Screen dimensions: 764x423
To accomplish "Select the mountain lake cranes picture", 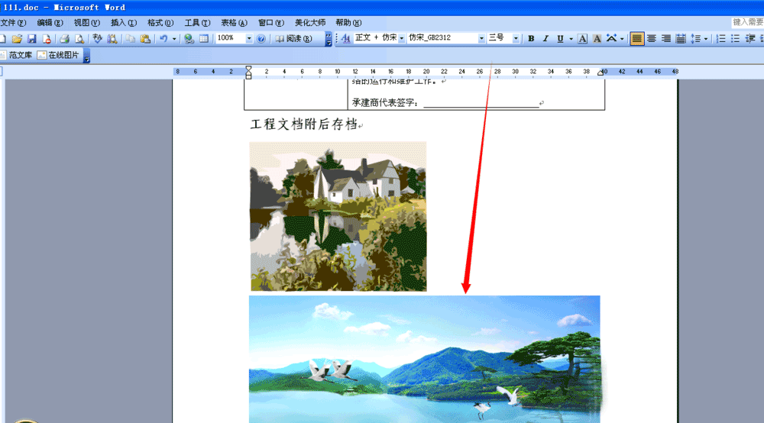I will [x=424, y=359].
